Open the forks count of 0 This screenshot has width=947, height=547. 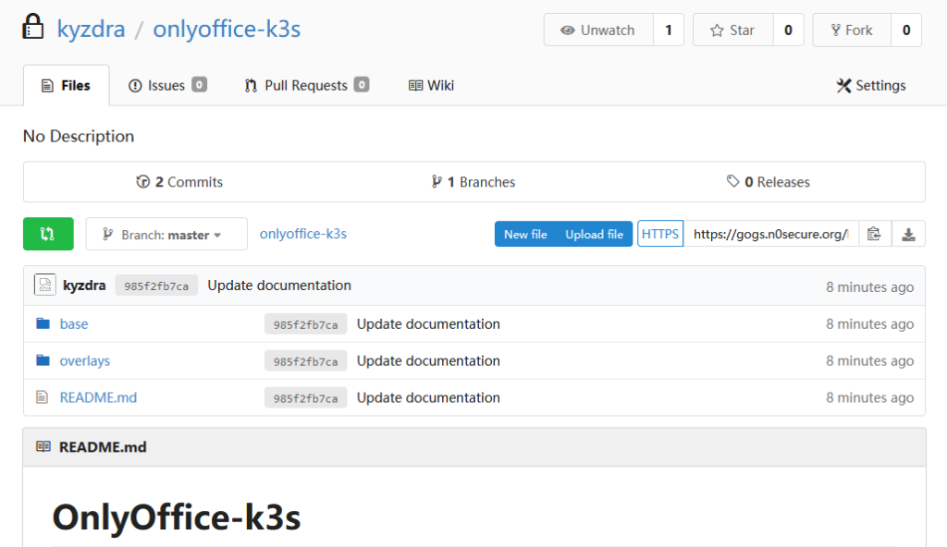click(906, 30)
